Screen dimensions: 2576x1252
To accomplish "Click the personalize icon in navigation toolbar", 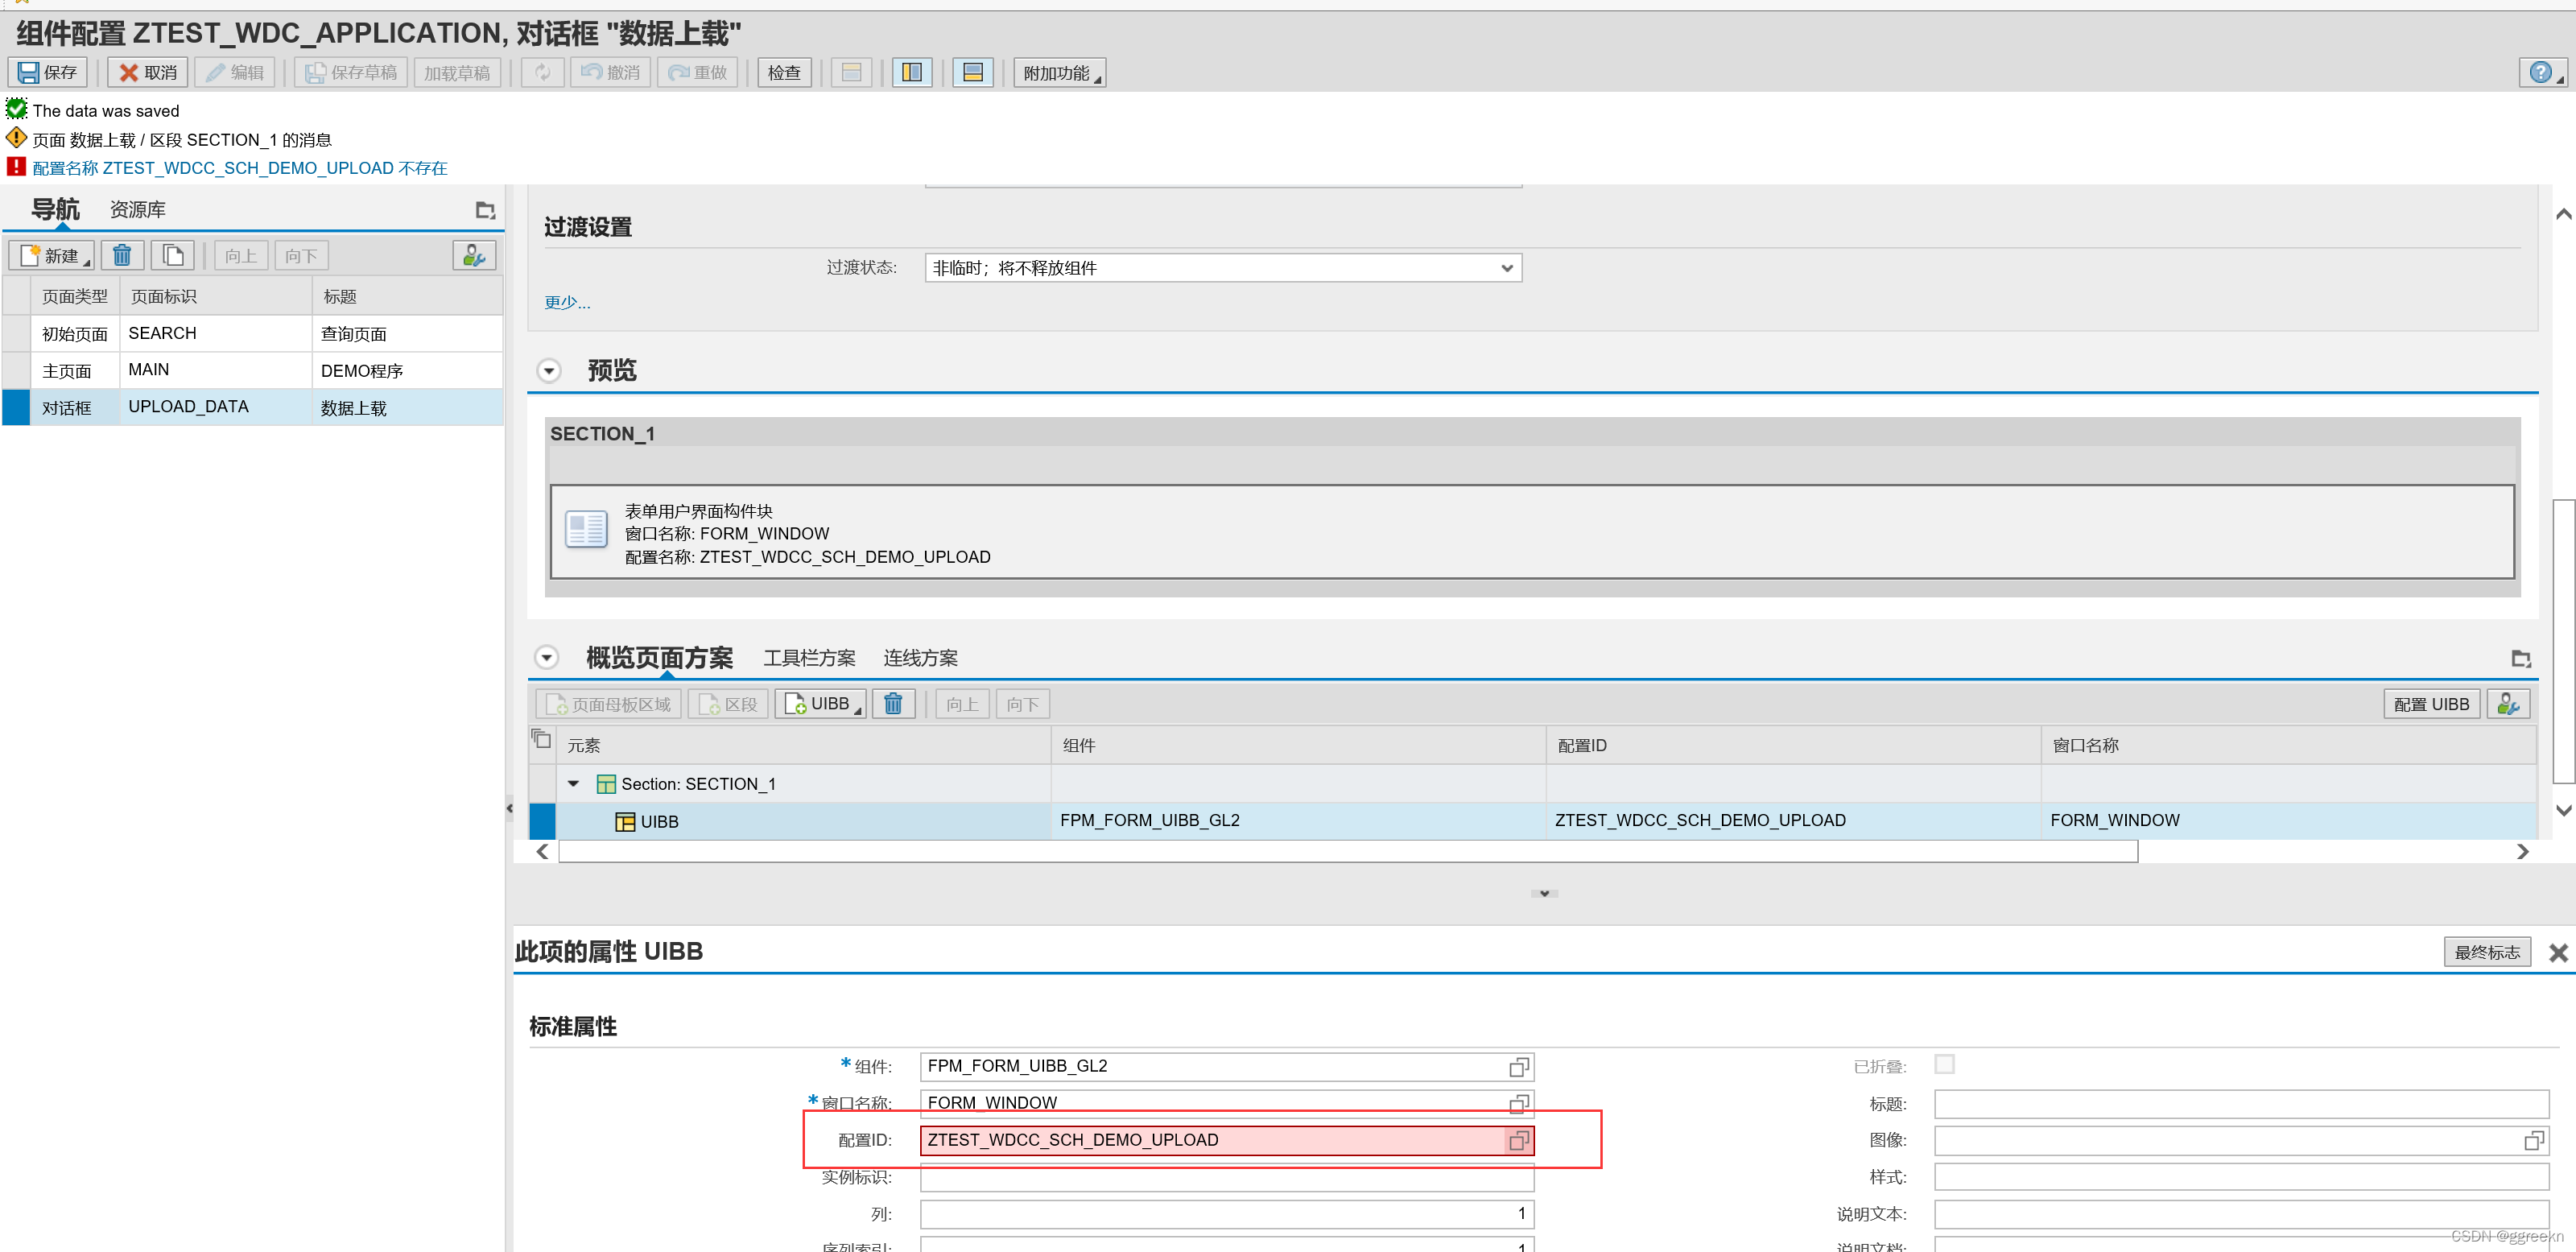I will point(474,256).
